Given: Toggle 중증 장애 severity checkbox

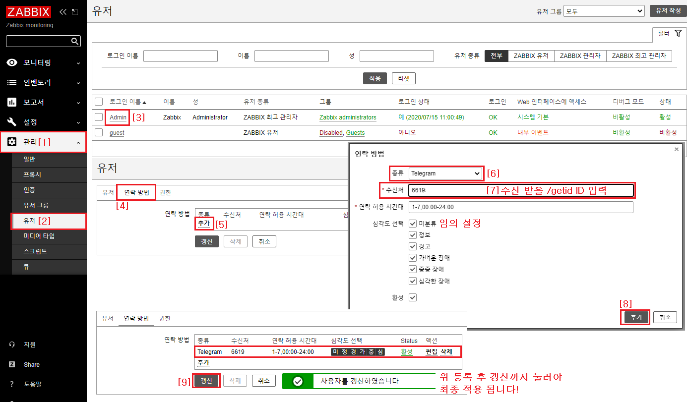Looking at the screenshot, I should click(413, 269).
